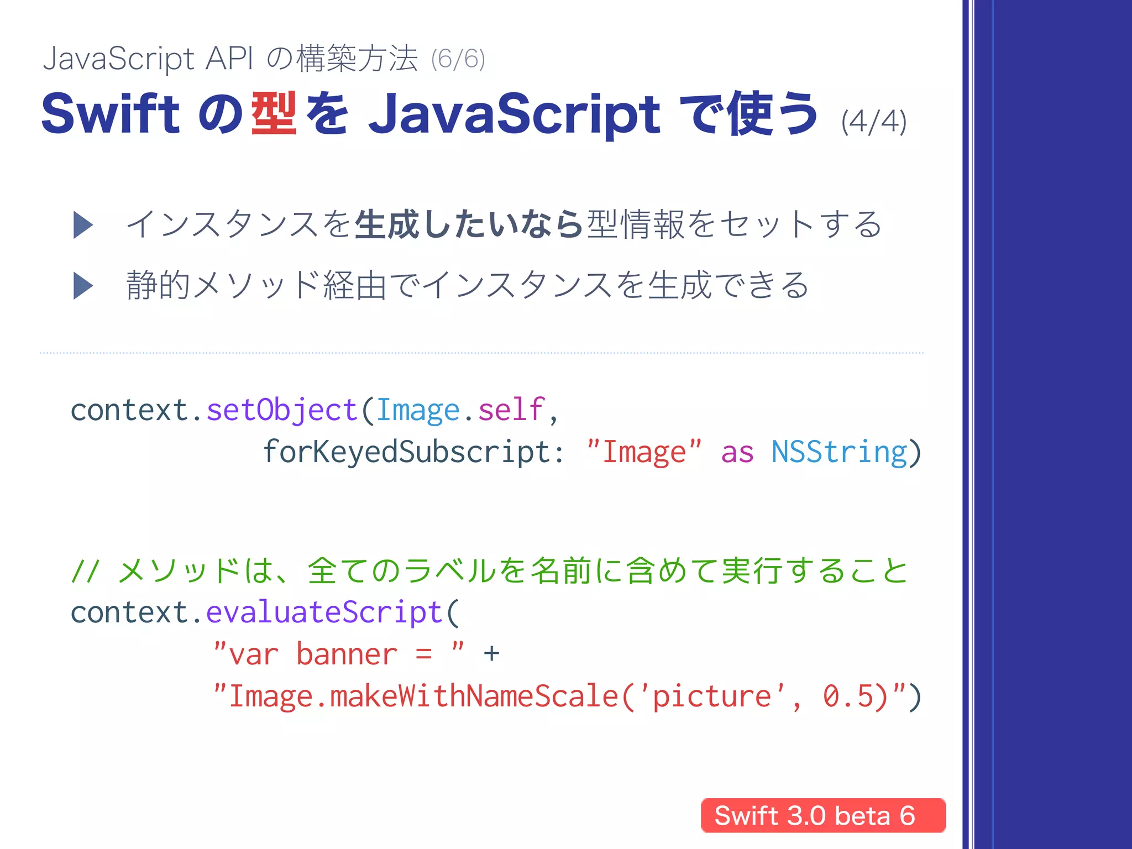Image resolution: width=1132 pixels, height=849 pixels.
Task: Click the text '型情報をセットする'
Action: tap(735, 224)
